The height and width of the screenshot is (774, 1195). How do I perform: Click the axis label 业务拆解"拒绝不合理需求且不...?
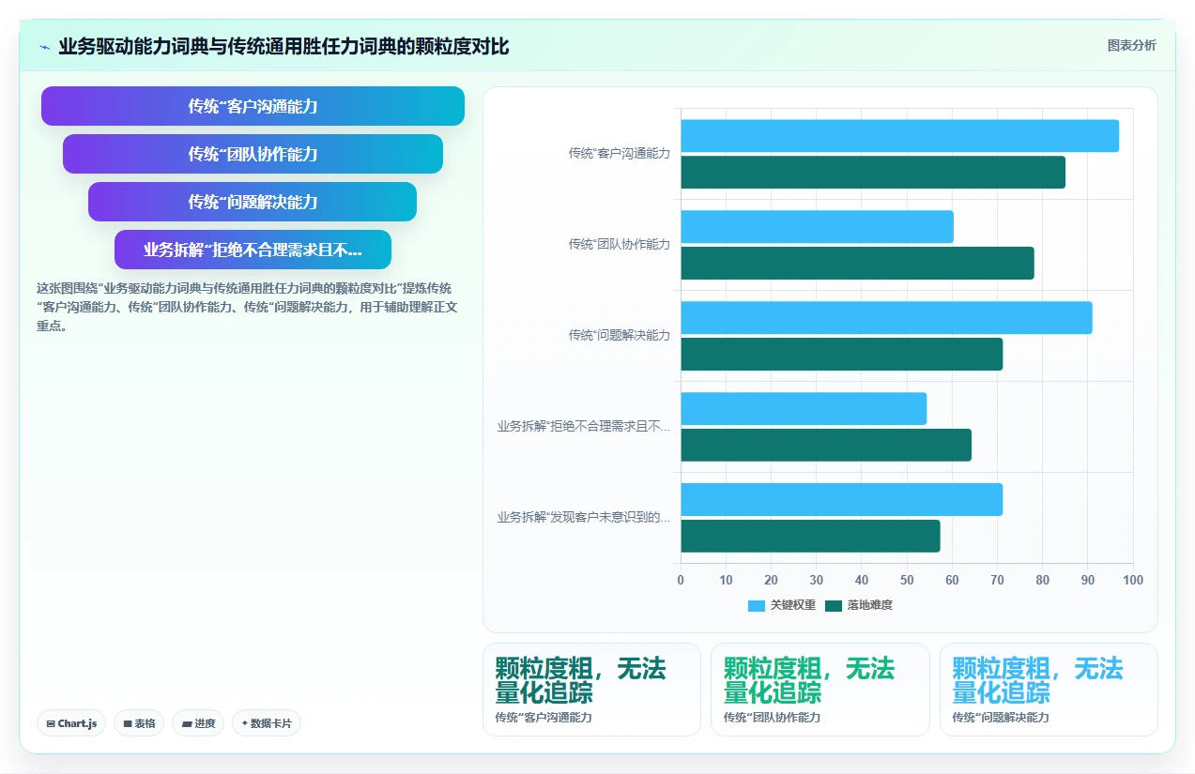584,426
